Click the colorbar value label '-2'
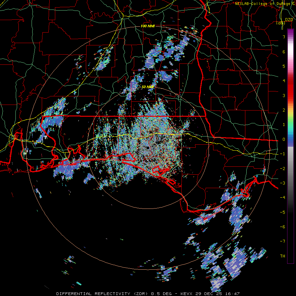The height and width of the screenshot is (296, 296). 283,169
